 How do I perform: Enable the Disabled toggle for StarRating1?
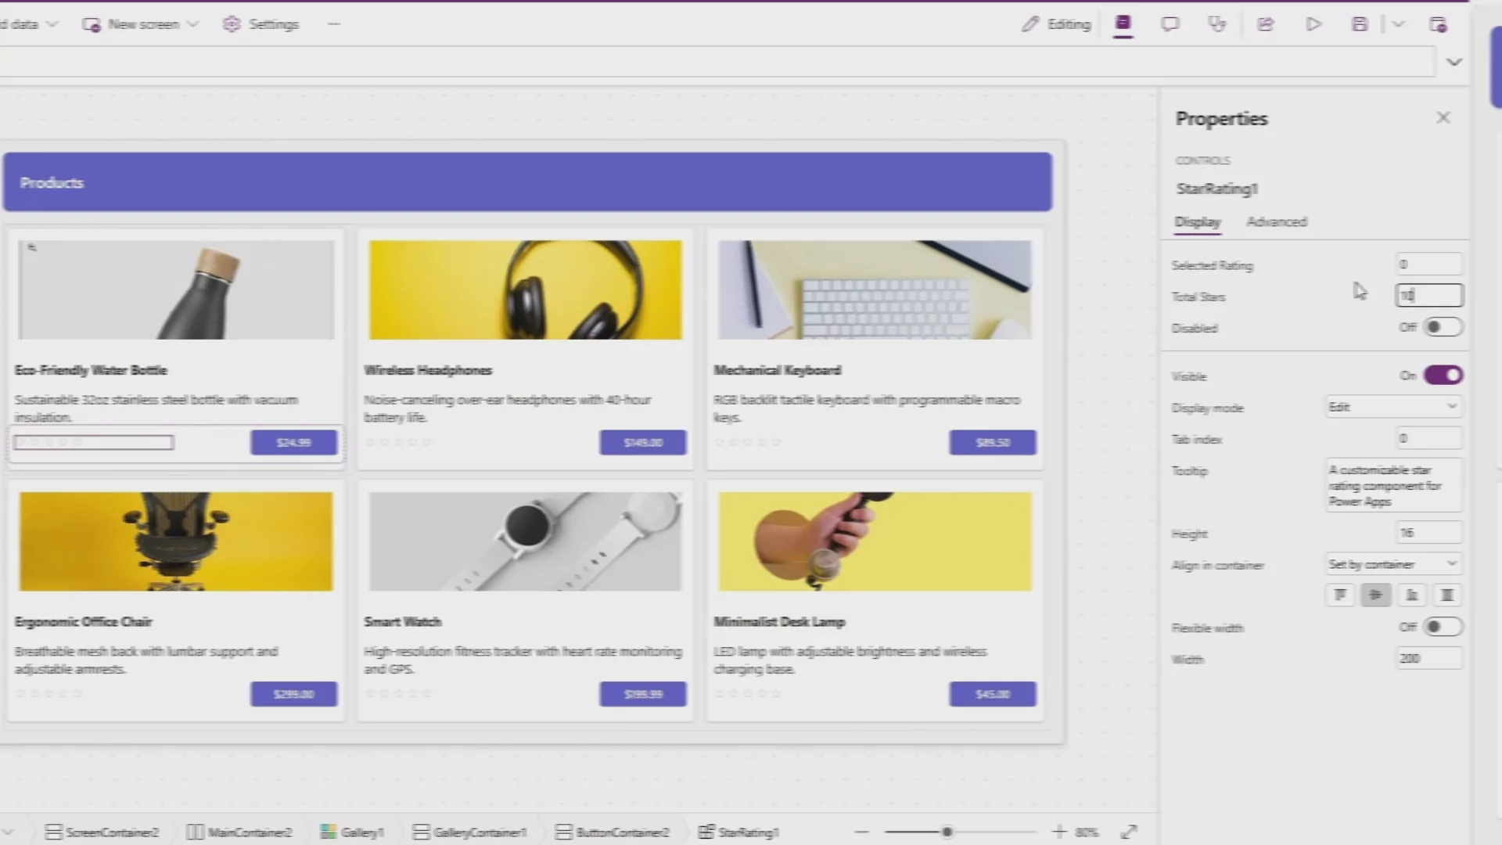1442,327
